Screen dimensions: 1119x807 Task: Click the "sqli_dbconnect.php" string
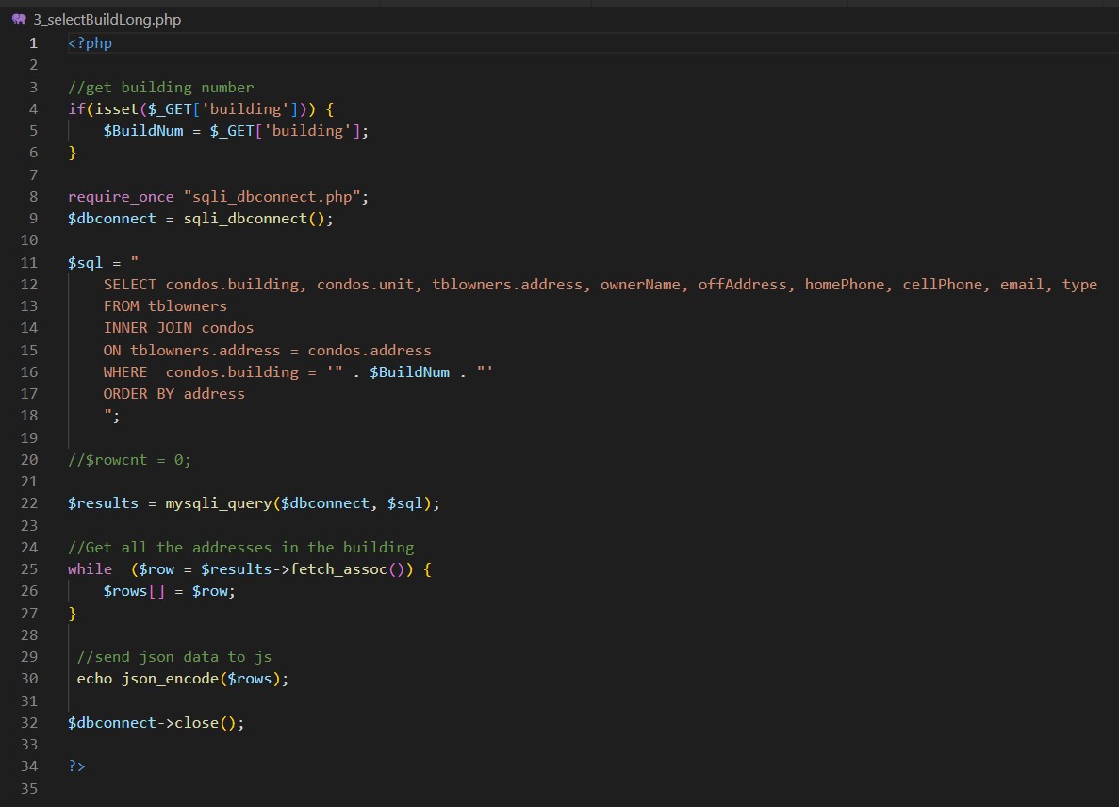tap(275, 197)
